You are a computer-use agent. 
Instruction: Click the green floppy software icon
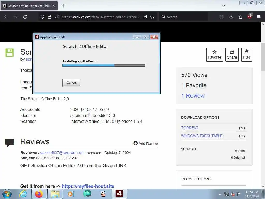tap(10, 53)
